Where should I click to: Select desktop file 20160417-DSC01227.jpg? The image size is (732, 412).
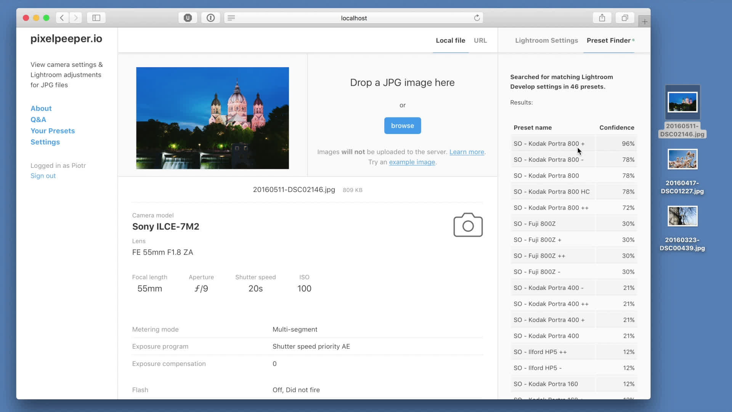(x=682, y=159)
